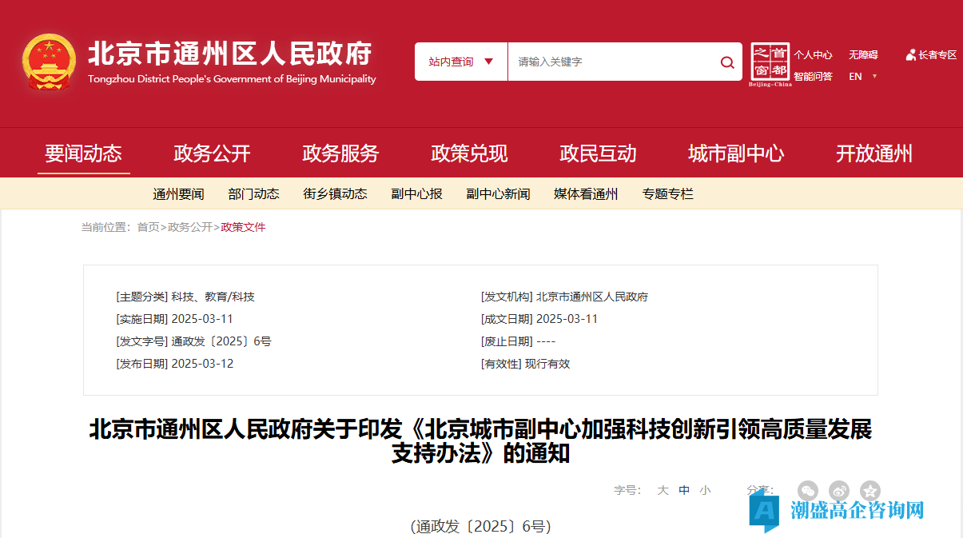The width and height of the screenshot is (963, 538).
Task: Switch to the 副中心报 sub-tab
Action: coord(416,193)
